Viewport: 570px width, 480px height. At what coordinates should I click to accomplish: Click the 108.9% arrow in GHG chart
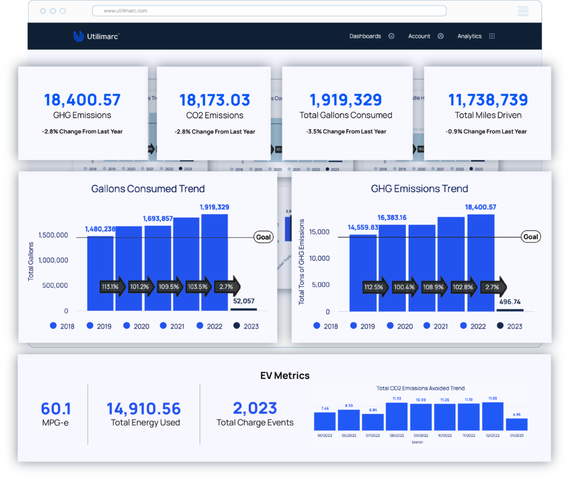(435, 287)
